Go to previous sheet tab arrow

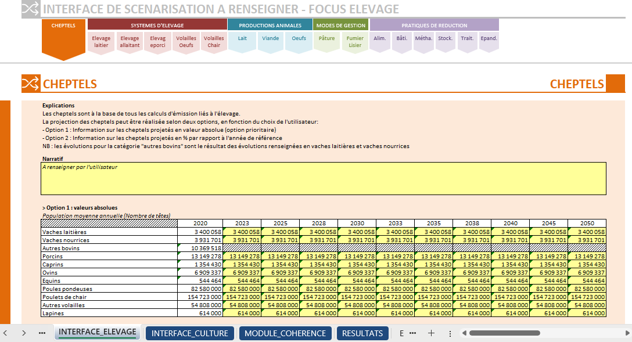5,333
